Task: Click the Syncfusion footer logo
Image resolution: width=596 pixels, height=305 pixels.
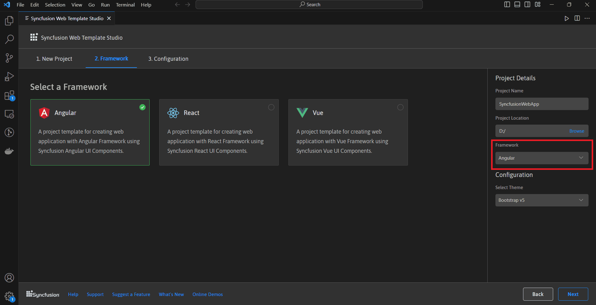Action: click(x=43, y=294)
